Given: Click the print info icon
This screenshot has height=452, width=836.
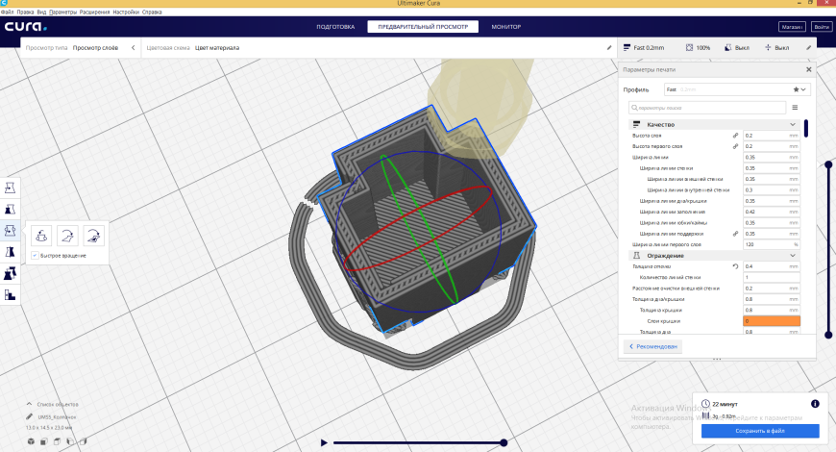Looking at the screenshot, I should click(x=815, y=404).
